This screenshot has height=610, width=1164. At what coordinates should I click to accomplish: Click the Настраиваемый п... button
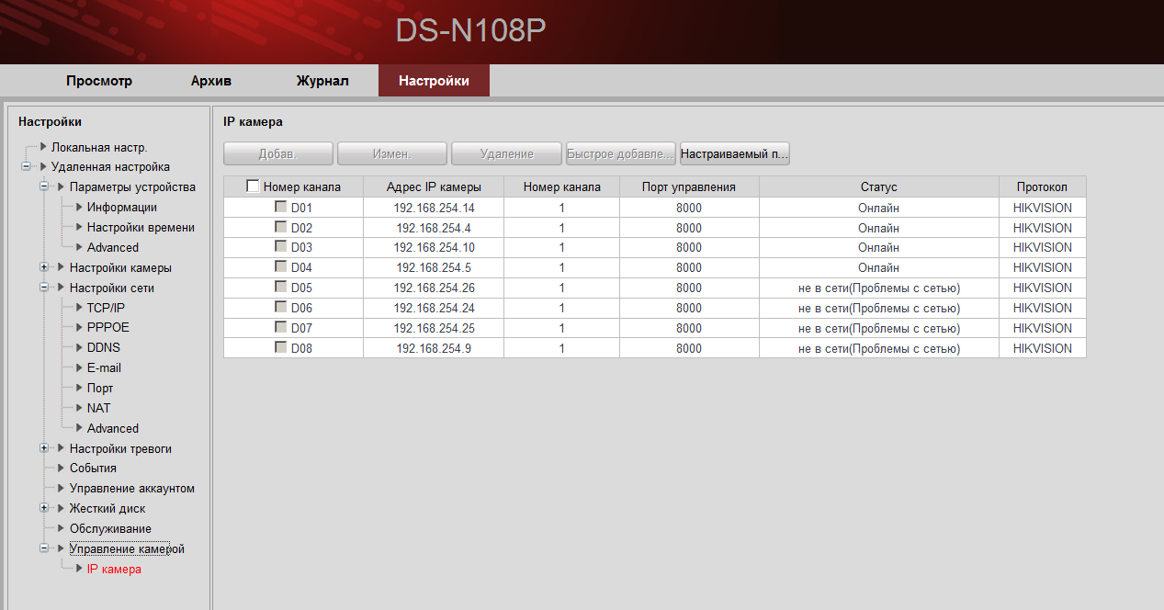(x=735, y=153)
